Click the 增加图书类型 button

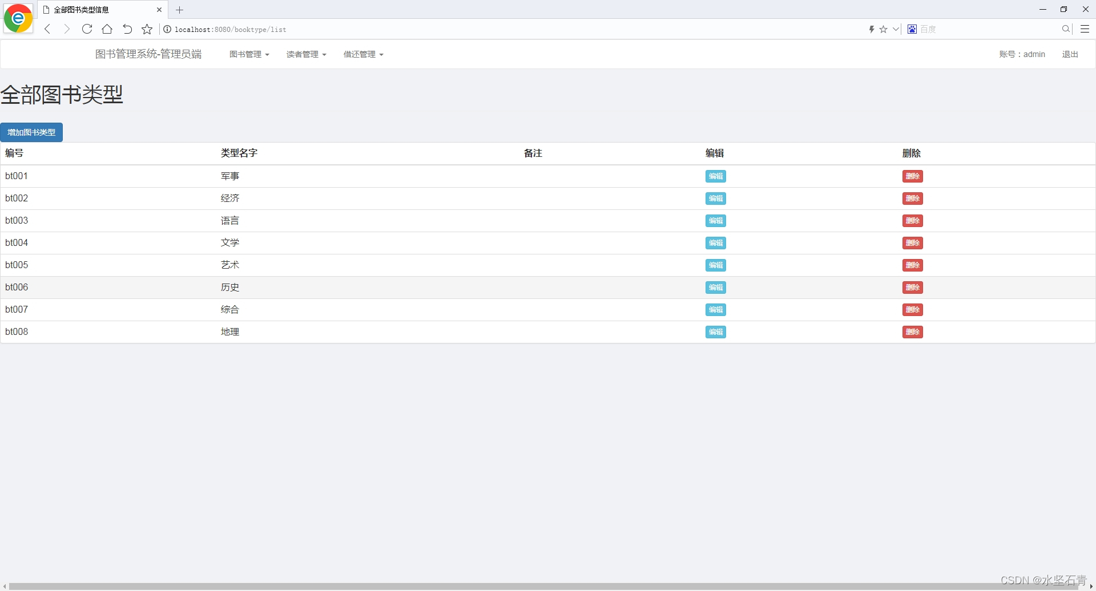point(31,132)
